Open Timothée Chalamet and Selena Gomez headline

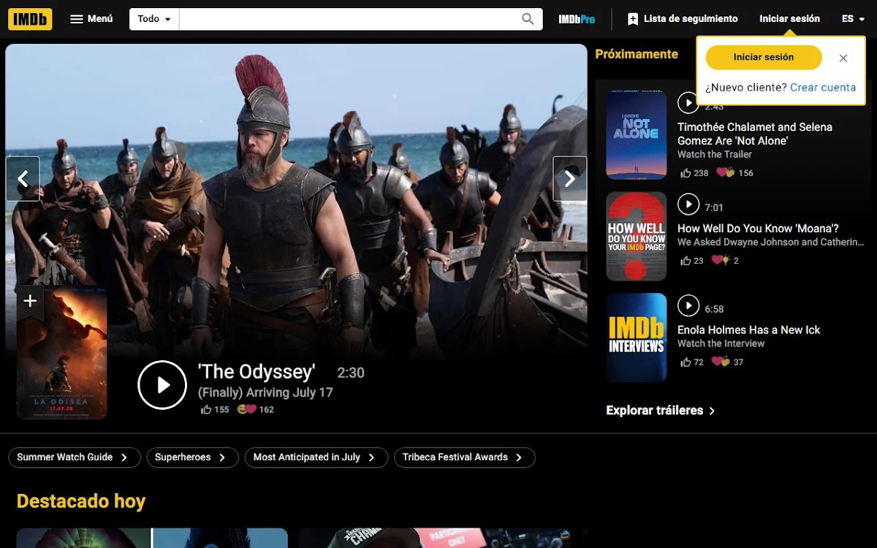[755, 134]
